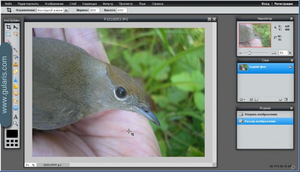This screenshot has height=172, width=300.
Task: Open the Фильтр menu
Action: point(108,4)
